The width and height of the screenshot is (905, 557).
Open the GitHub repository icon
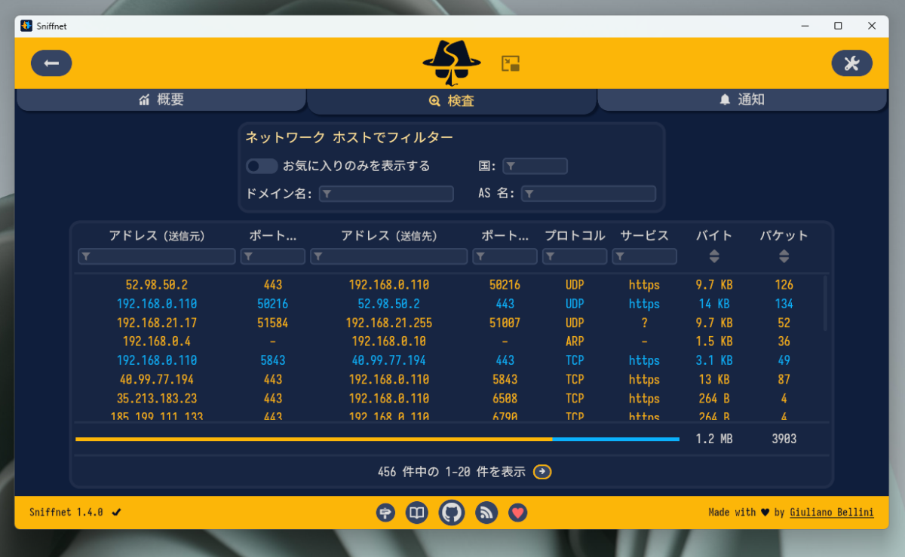tap(452, 513)
